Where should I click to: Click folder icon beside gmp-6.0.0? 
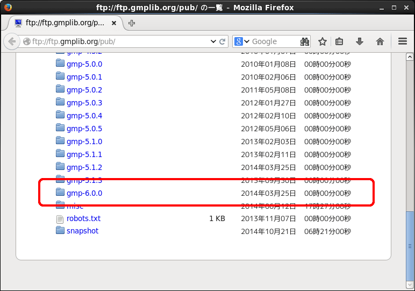(x=60, y=192)
